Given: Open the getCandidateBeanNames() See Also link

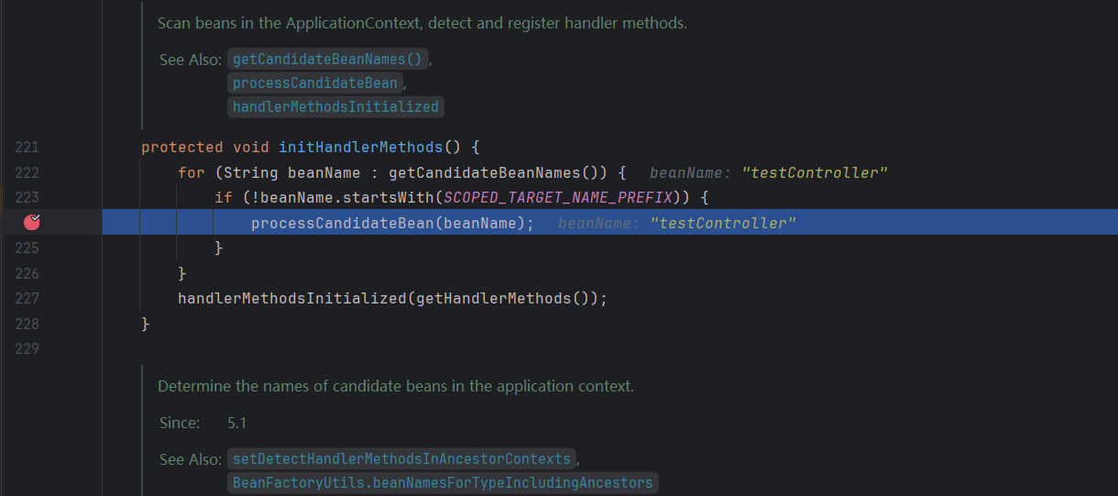Looking at the screenshot, I should click(x=327, y=59).
